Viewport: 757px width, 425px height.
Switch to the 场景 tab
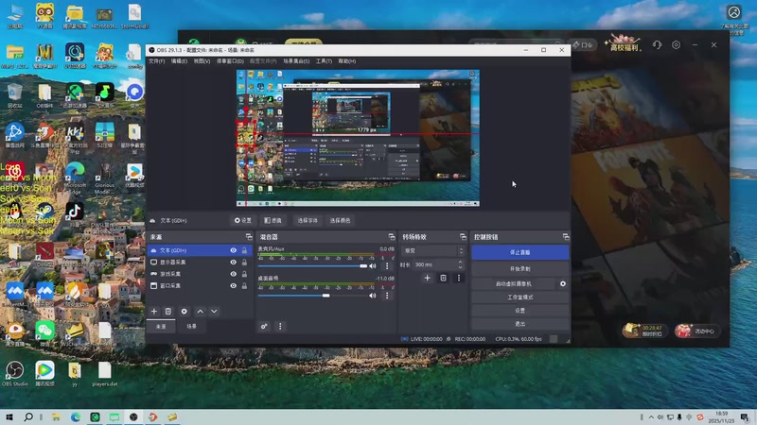tap(192, 326)
